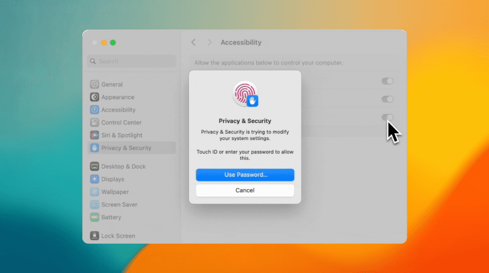Cancel the authentication dialog

pos(245,190)
